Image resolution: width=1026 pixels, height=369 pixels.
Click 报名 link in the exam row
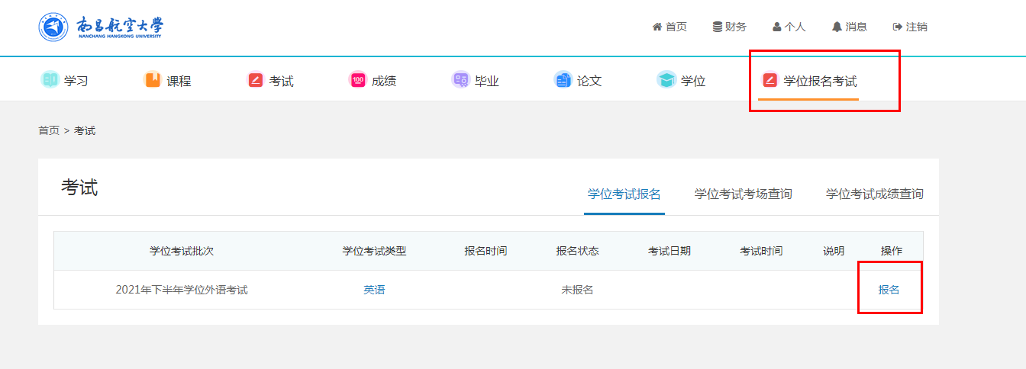pyautogui.click(x=889, y=290)
